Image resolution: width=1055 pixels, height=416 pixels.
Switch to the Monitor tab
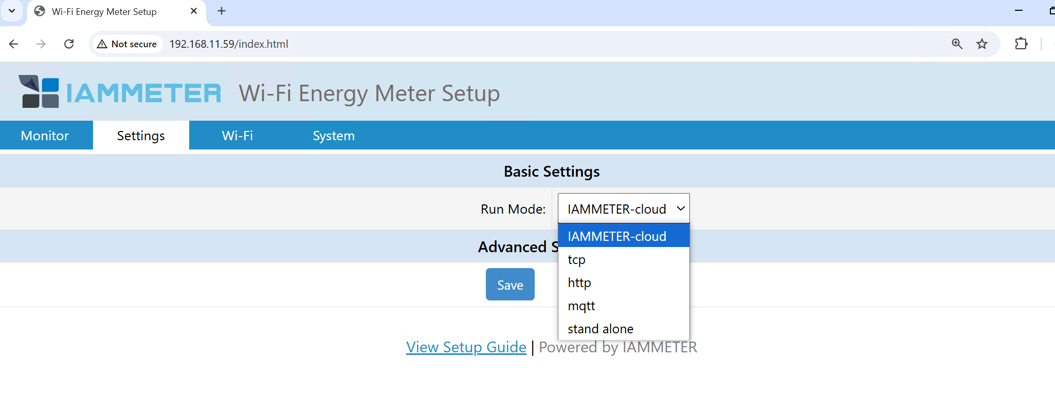(x=45, y=136)
